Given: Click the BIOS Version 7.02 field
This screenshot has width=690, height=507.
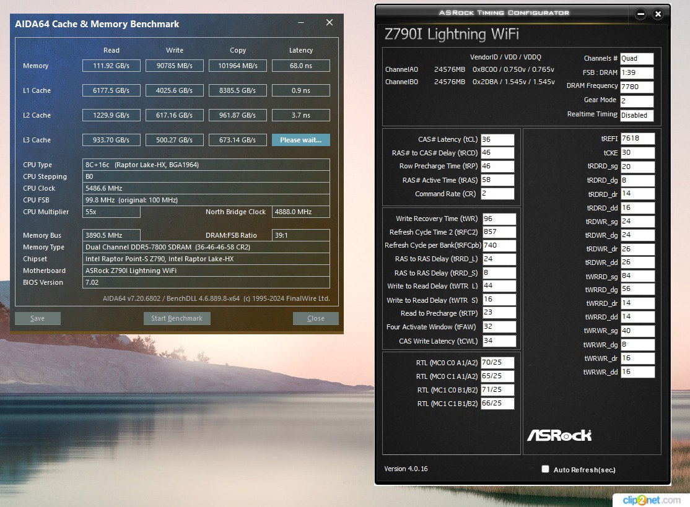Looking at the screenshot, I should point(206,282).
